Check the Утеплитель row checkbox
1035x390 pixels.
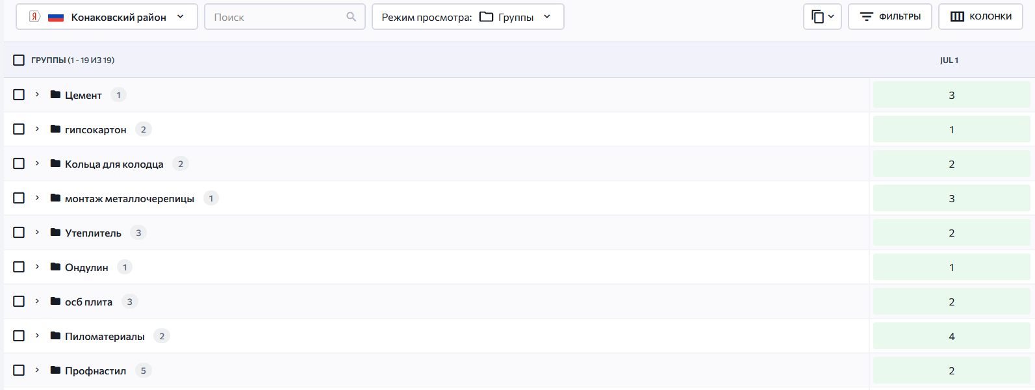(x=19, y=233)
